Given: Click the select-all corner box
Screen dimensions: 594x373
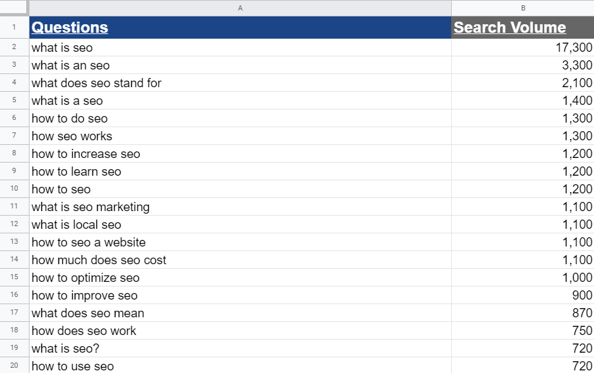Looking at the screenshot, I should point(14,8).
